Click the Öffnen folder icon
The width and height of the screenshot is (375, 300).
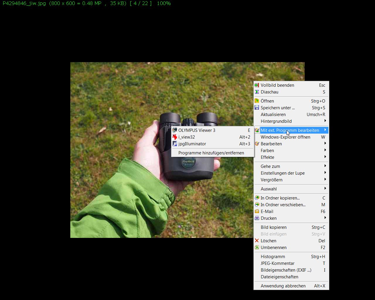[x=257, y=101]
